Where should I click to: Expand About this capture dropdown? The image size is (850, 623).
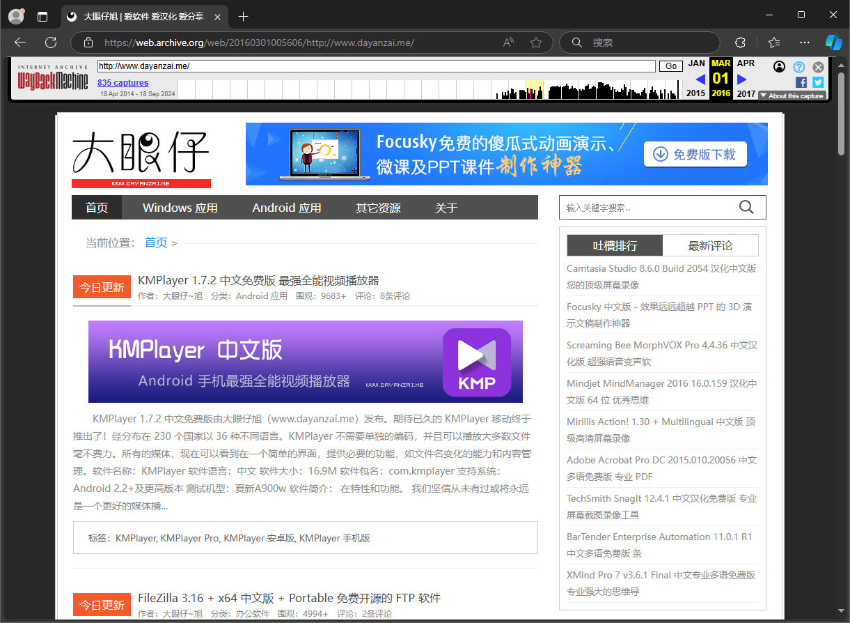(x=792, y=95)
